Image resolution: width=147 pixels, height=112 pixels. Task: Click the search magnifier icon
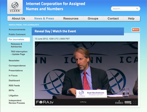(x=137, y=9)
